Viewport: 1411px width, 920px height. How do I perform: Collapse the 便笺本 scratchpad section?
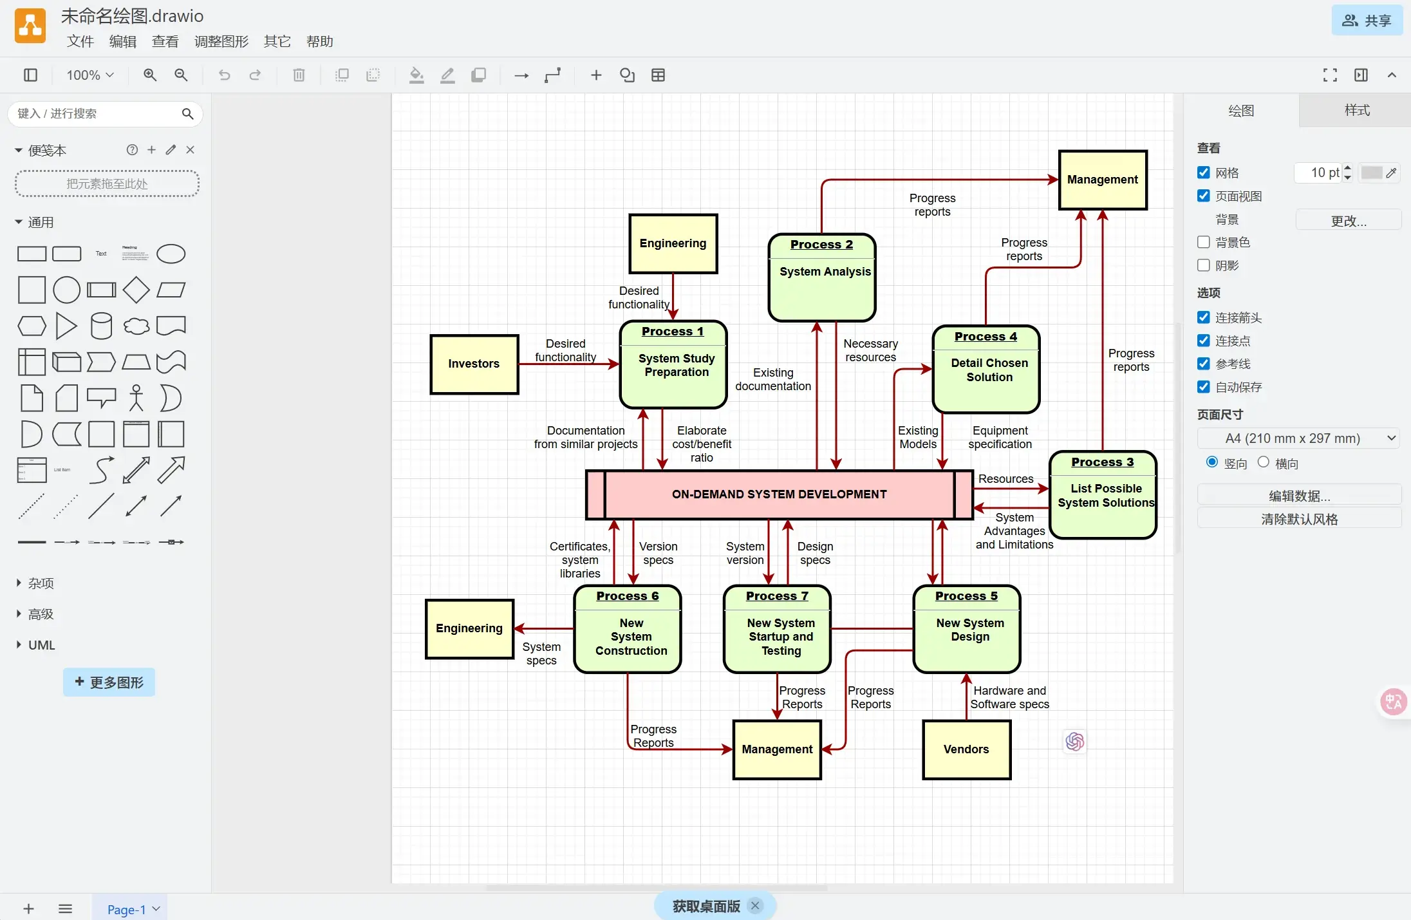(x=19, y=150)
